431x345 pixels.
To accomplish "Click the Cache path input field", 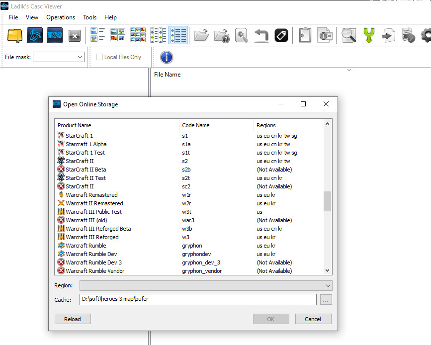I will [198, 299].
